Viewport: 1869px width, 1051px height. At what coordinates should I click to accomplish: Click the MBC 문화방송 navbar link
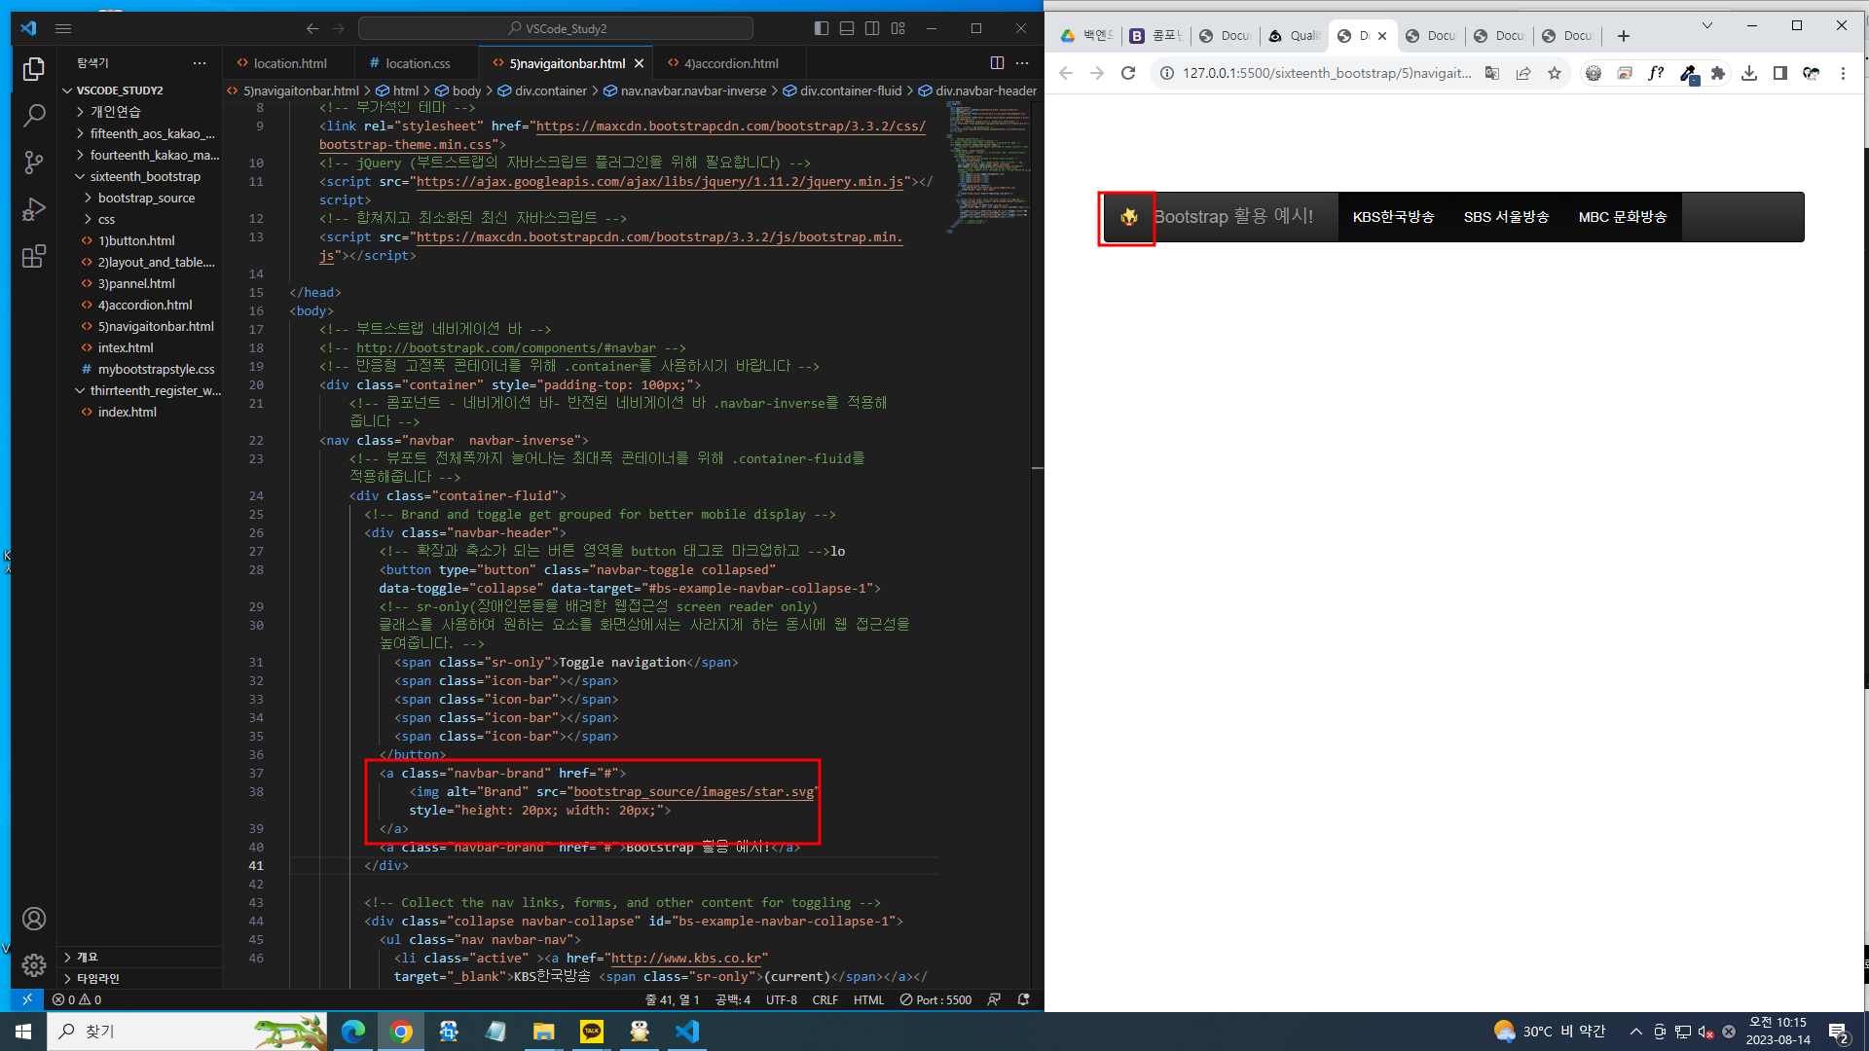1622,217
